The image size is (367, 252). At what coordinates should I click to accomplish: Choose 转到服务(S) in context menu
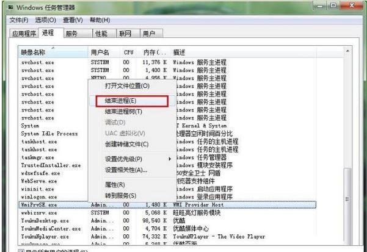[132, 195]
